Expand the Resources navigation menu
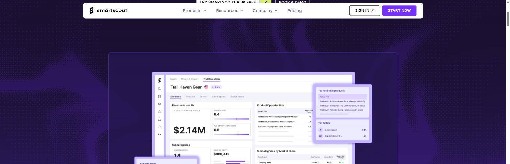This screenshot has height=164, width=510. coord(229,10)
